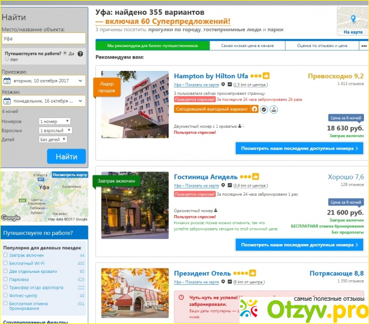Click 'Путешествуете по работе?' blue panel header

(x=44, y=233)
